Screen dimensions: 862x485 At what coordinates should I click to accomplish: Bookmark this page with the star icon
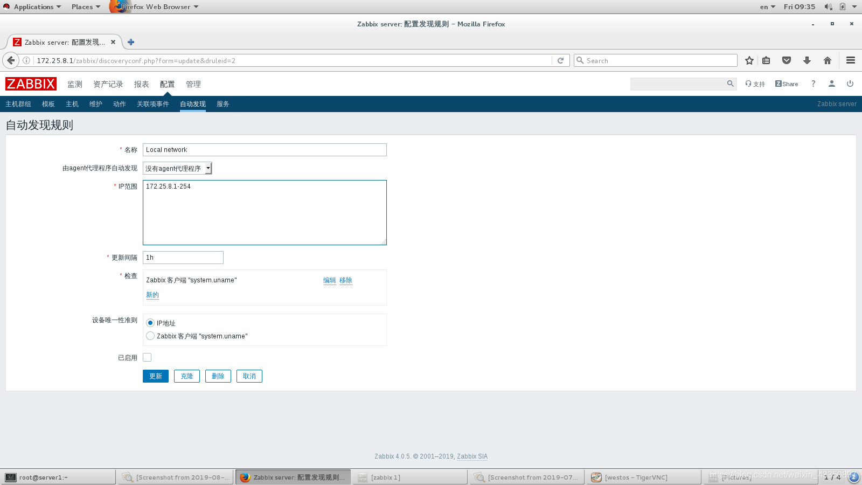pyautogui.click(x=749, y=60)
